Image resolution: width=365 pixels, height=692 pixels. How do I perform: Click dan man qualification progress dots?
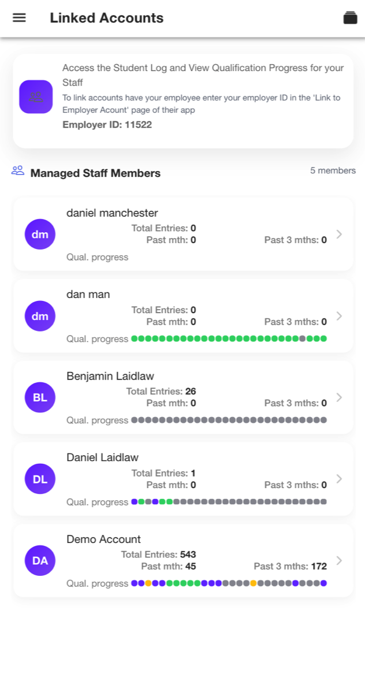click(x=229, y=339)
